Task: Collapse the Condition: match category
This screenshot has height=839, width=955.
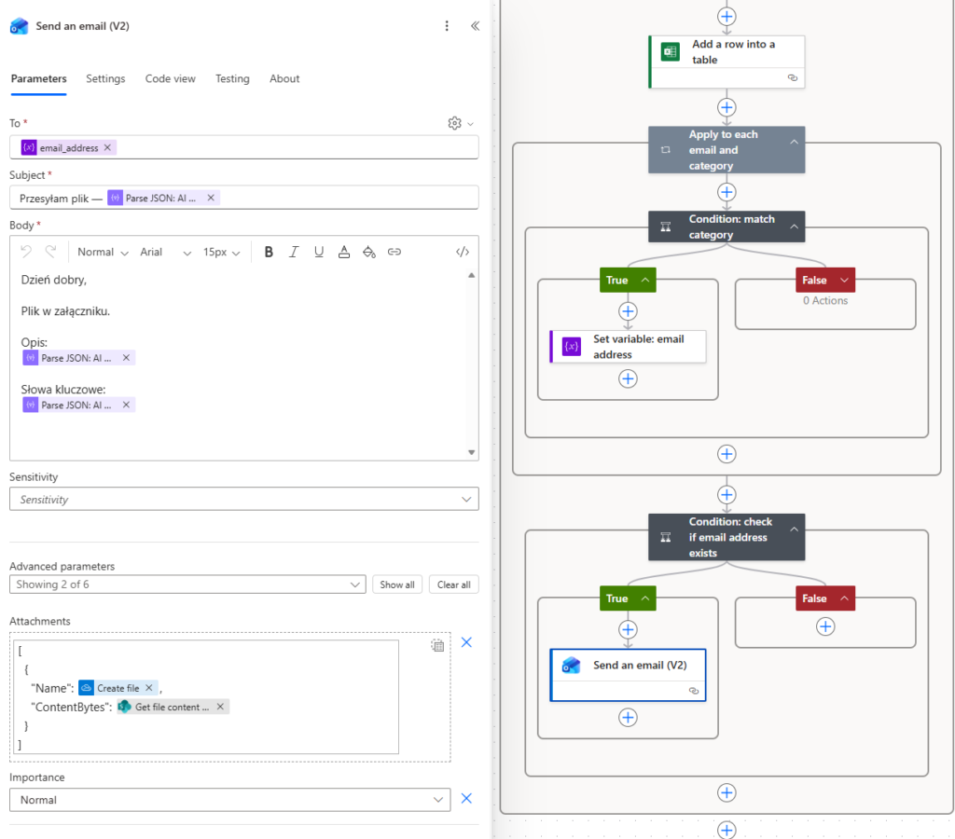Action: point(795,227)
